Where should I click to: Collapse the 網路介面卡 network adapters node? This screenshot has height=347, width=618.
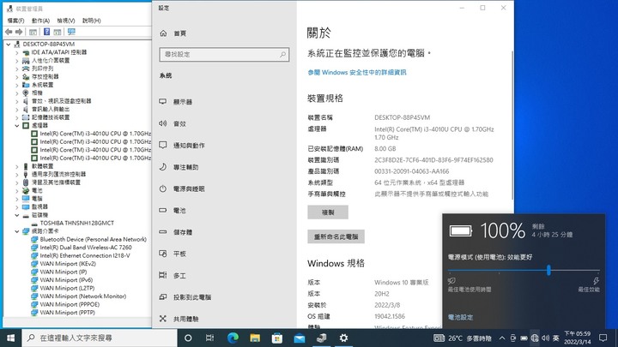[x=17, y=231]
